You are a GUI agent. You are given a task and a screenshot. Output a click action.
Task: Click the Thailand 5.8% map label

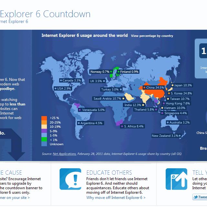145,110
